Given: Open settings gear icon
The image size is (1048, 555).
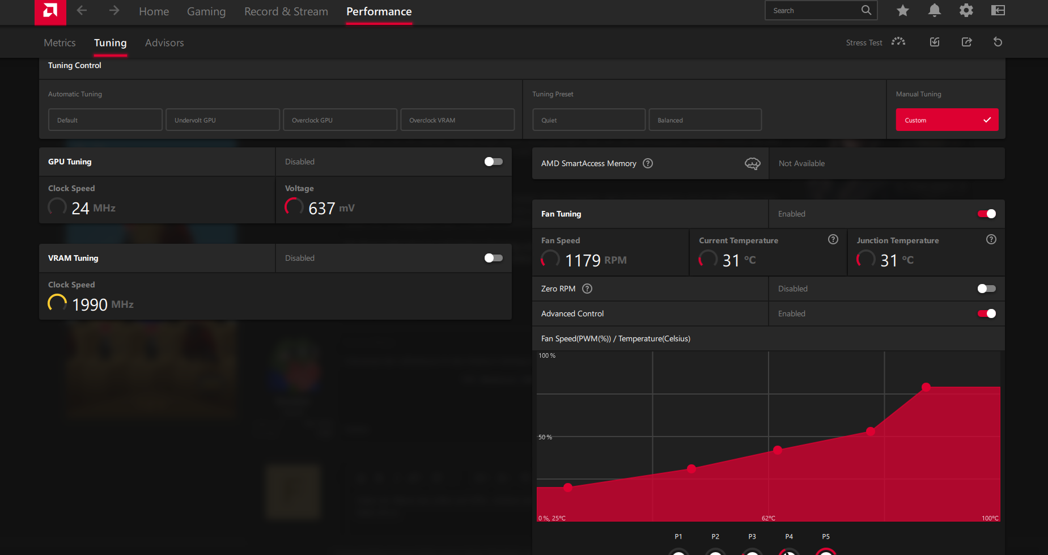Looking at the screenshot, I should click(966, 10).
